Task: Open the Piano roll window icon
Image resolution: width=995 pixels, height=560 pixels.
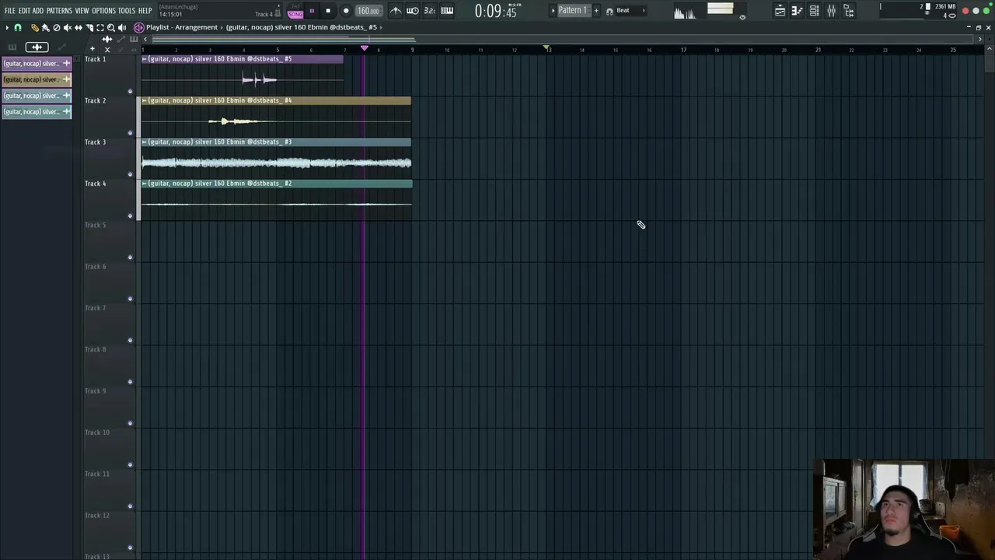Action: [797, 11]
